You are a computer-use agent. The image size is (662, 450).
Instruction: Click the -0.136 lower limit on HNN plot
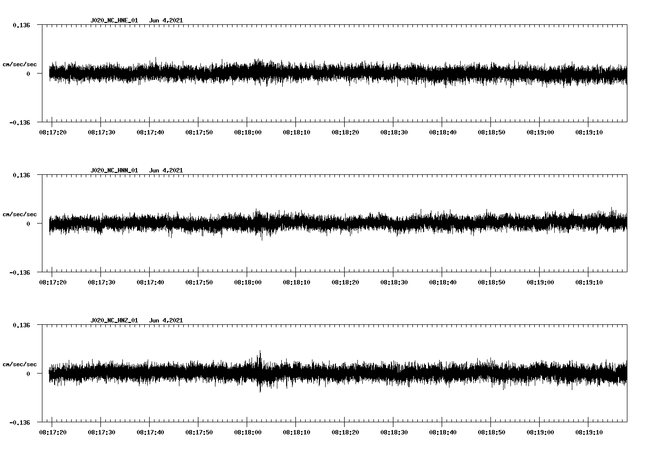tap(19, 272)
